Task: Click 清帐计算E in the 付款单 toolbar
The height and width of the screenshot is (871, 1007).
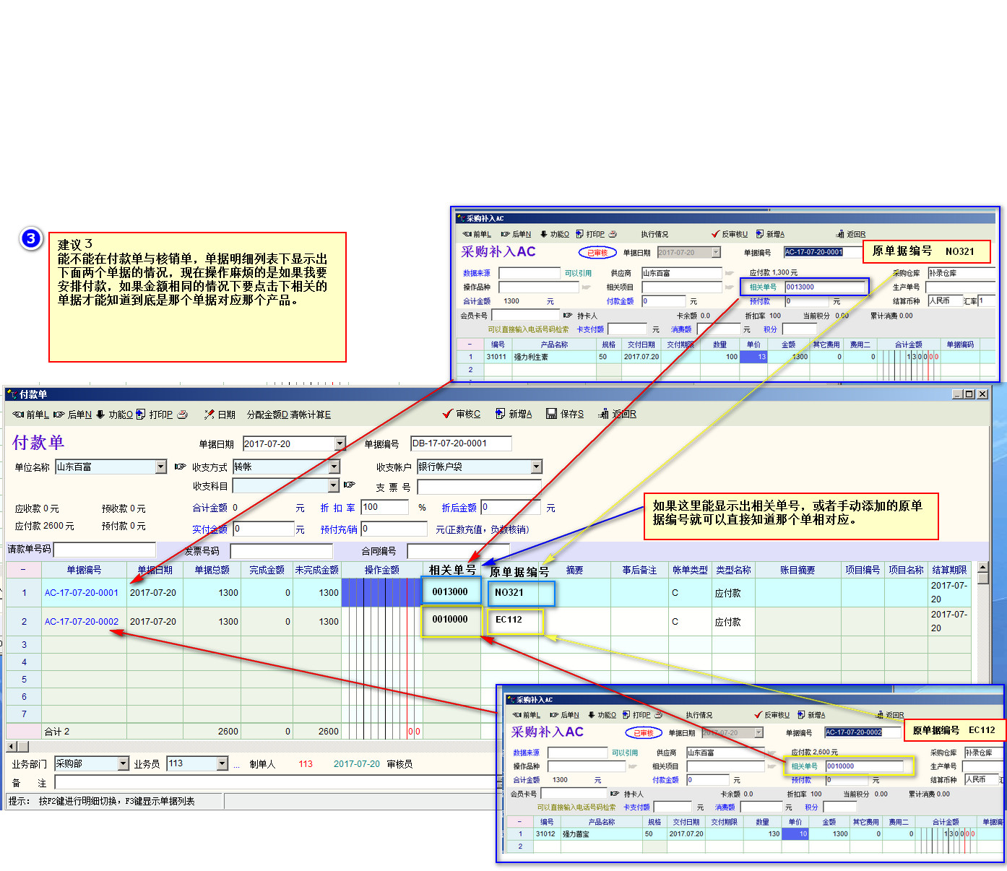Action: (311, 415)
